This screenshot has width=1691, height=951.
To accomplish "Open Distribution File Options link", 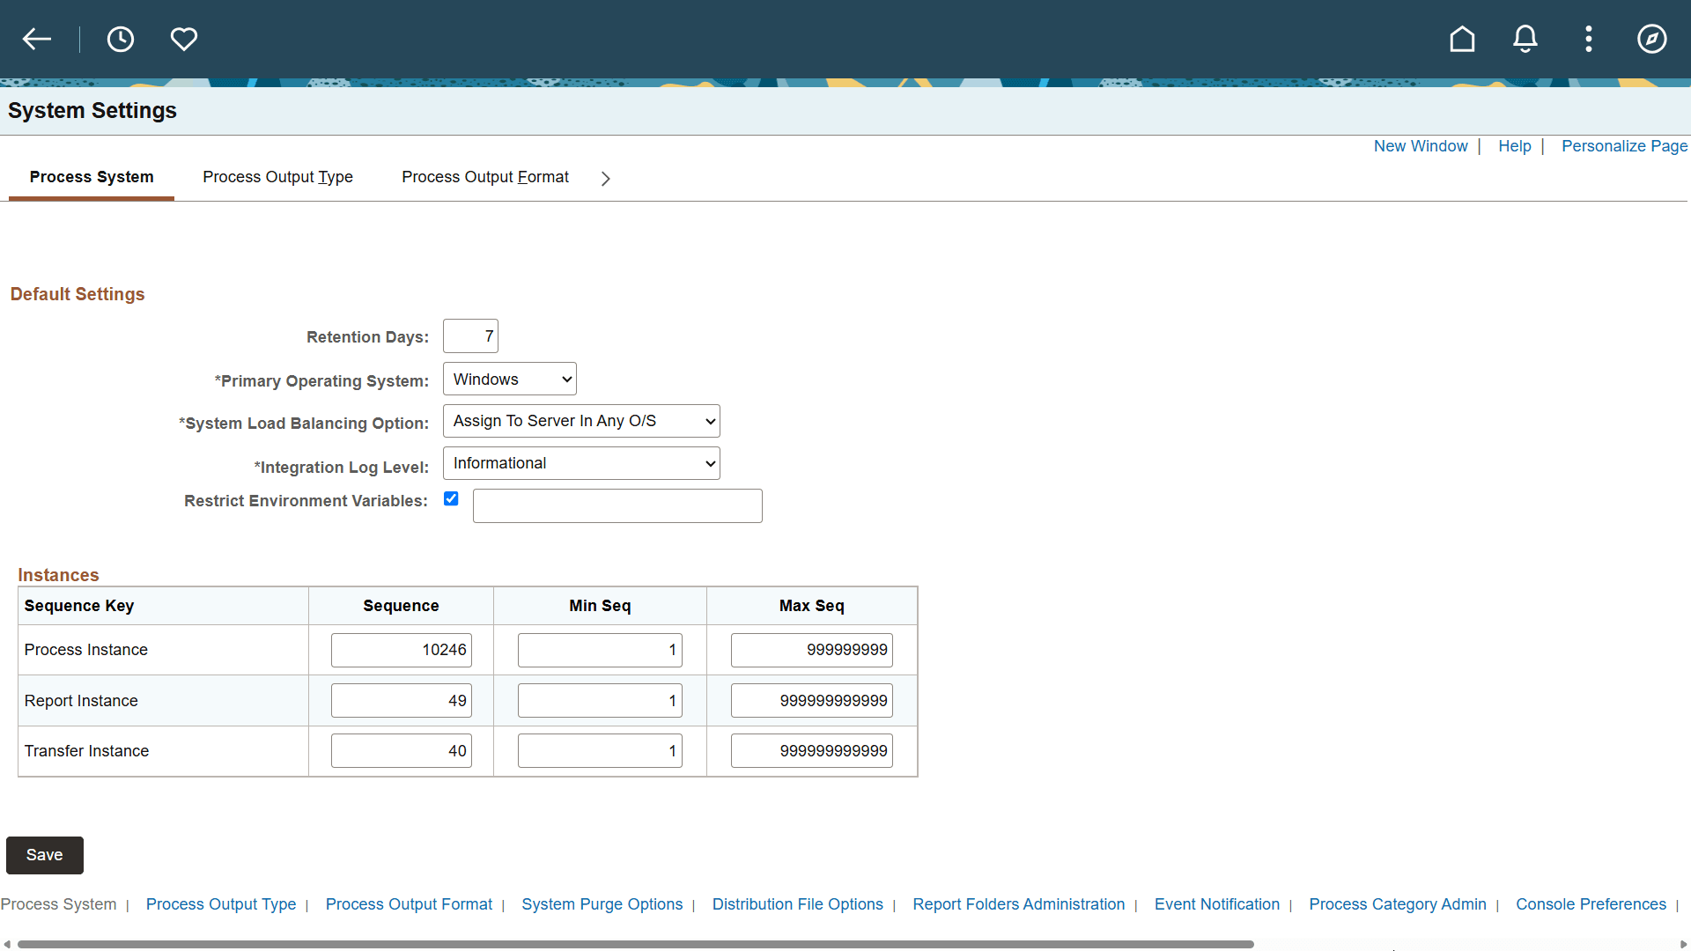I will point(797,904).
